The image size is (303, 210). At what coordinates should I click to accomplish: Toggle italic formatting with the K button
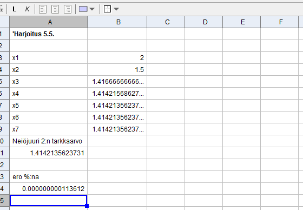(x=27, y=9)
